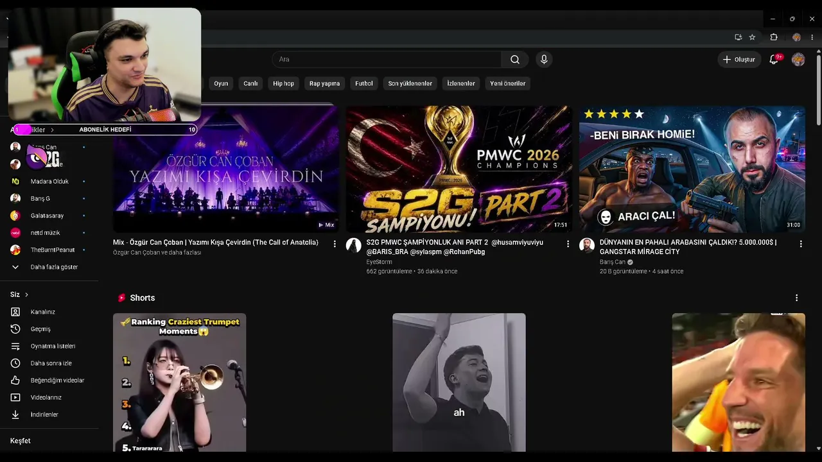Open options menu for the Gangstar Mirage City video

pos(801,244)
